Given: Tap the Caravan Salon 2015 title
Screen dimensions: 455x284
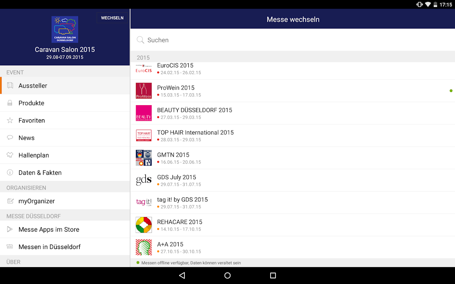Looking at the screenshot, I should [65, 50].
